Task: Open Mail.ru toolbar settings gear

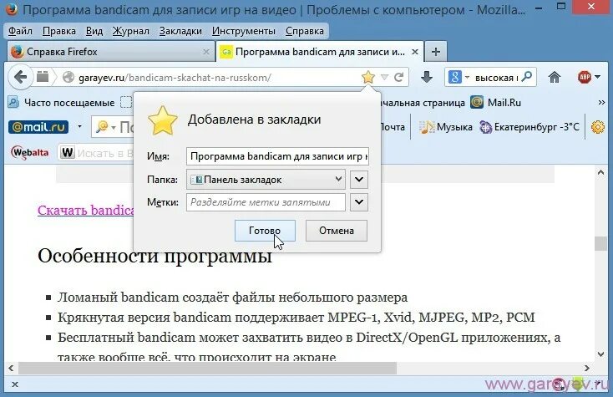Action: coord(598,127)
